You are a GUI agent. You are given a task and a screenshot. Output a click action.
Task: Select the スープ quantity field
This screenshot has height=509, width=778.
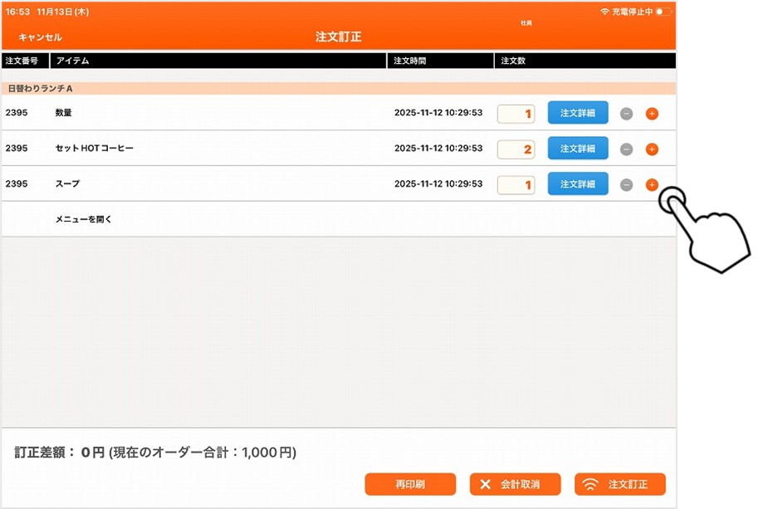point(516,184)
